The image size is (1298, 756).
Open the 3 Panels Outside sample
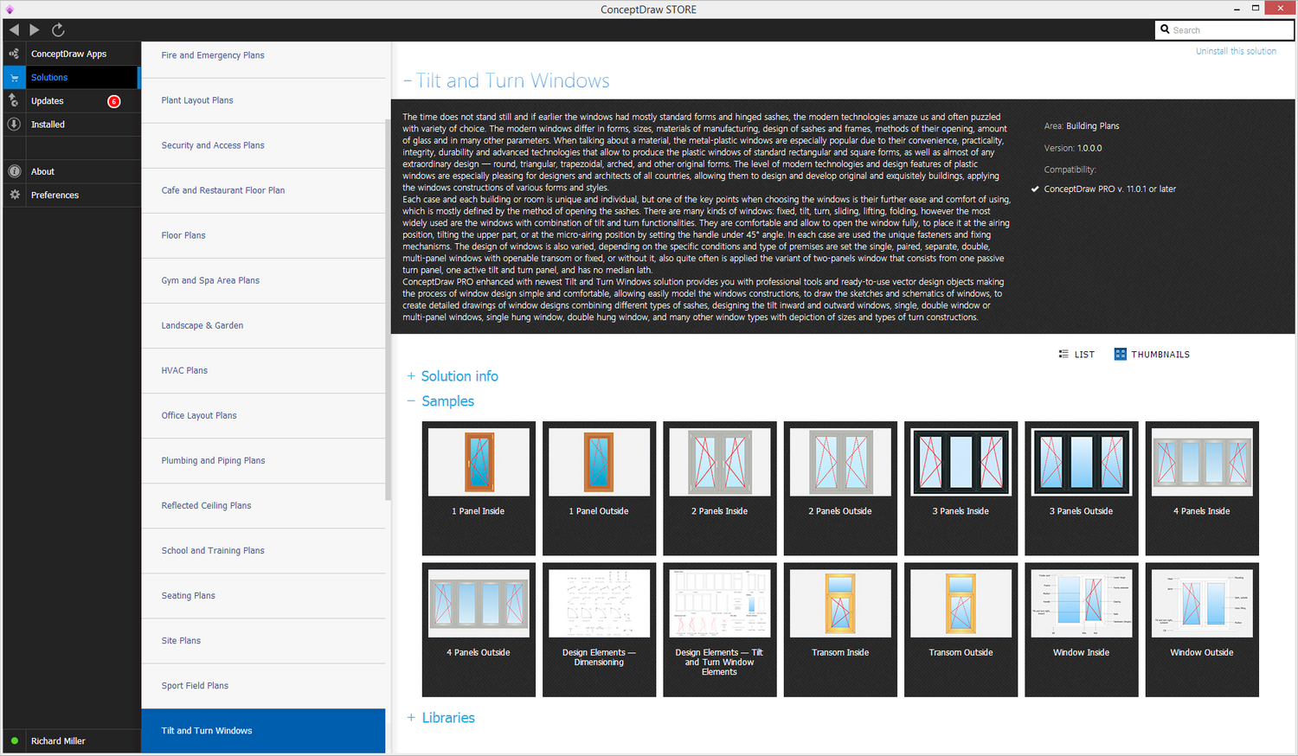(x=1082, y=488)
